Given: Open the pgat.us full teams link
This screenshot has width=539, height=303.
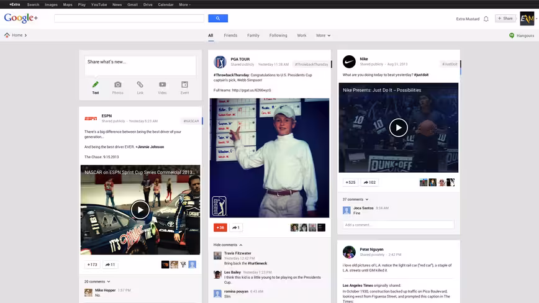Looking at the screenshot, I should tap(251, 91).
